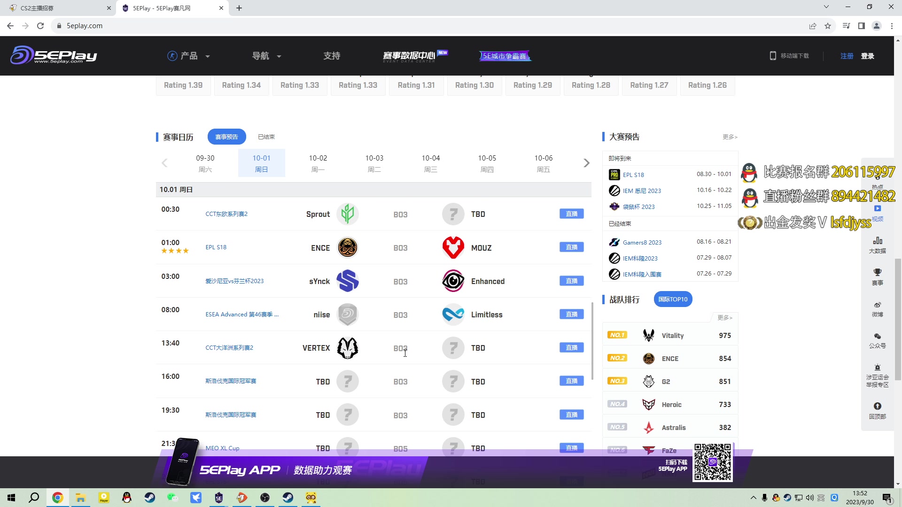
Task: Reload the page
Action: click(x=40, y=26)
